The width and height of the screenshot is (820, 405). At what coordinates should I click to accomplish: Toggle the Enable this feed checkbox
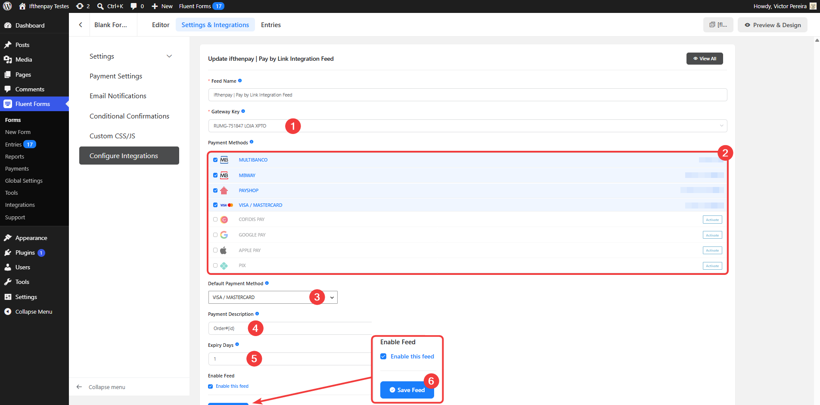(211, 386)
